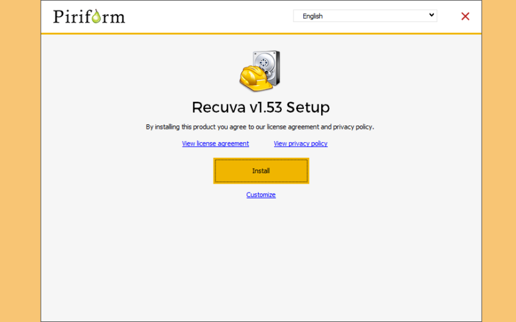Image resolution: width=516 pixels, height=322 pixels.
Task: Open the View privacy policy link
Action: pos(301,144)
